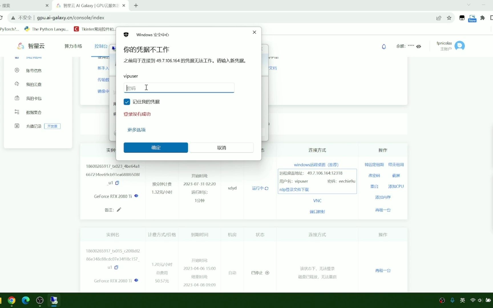Click the 密码 password input field
The image size is (493, 308).
(179, 88)
